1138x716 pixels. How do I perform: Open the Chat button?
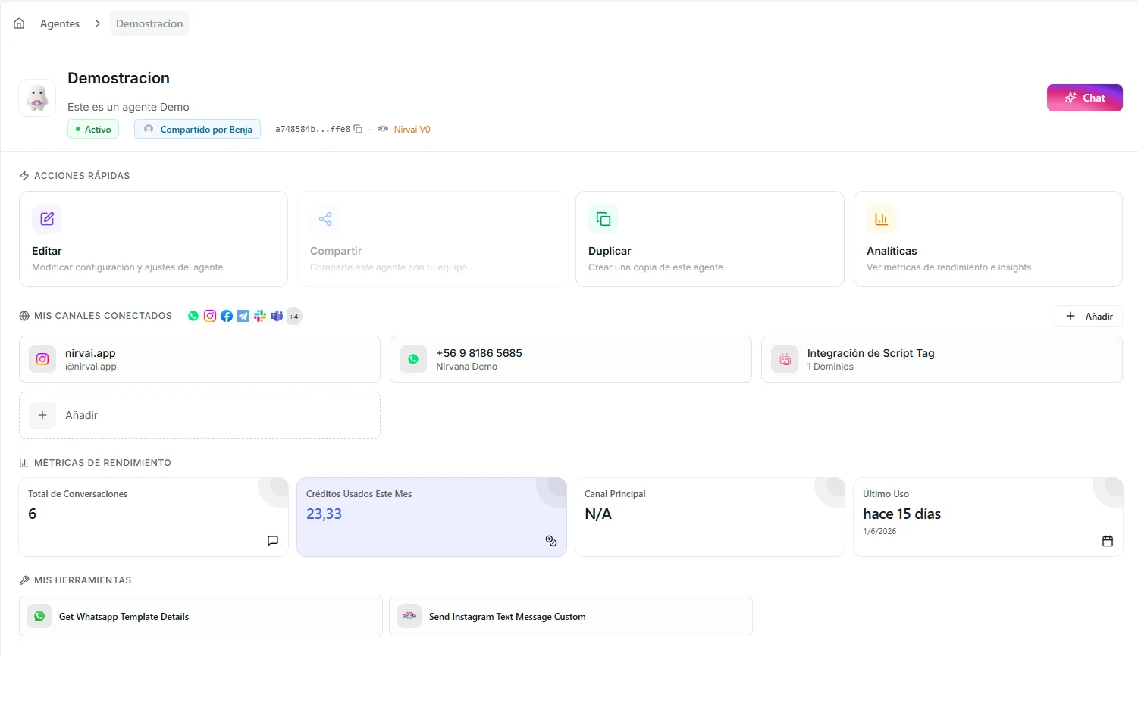pos(1084,98)
